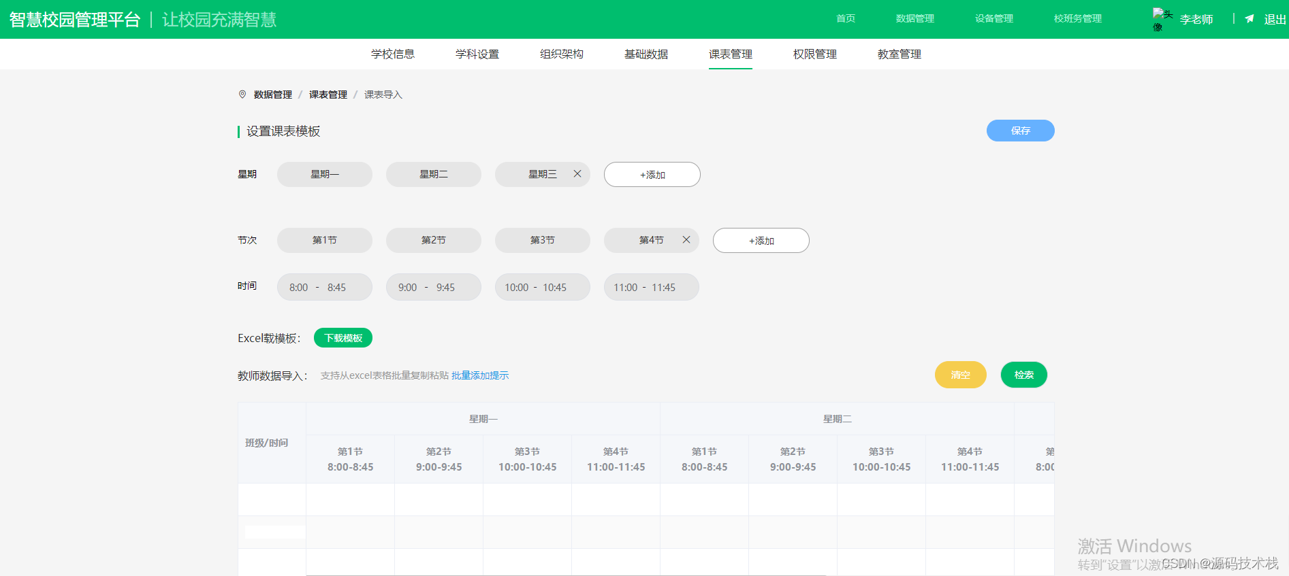Click the 智慧校园管理平台 title
1289x576 pixels.
(75, 20)
